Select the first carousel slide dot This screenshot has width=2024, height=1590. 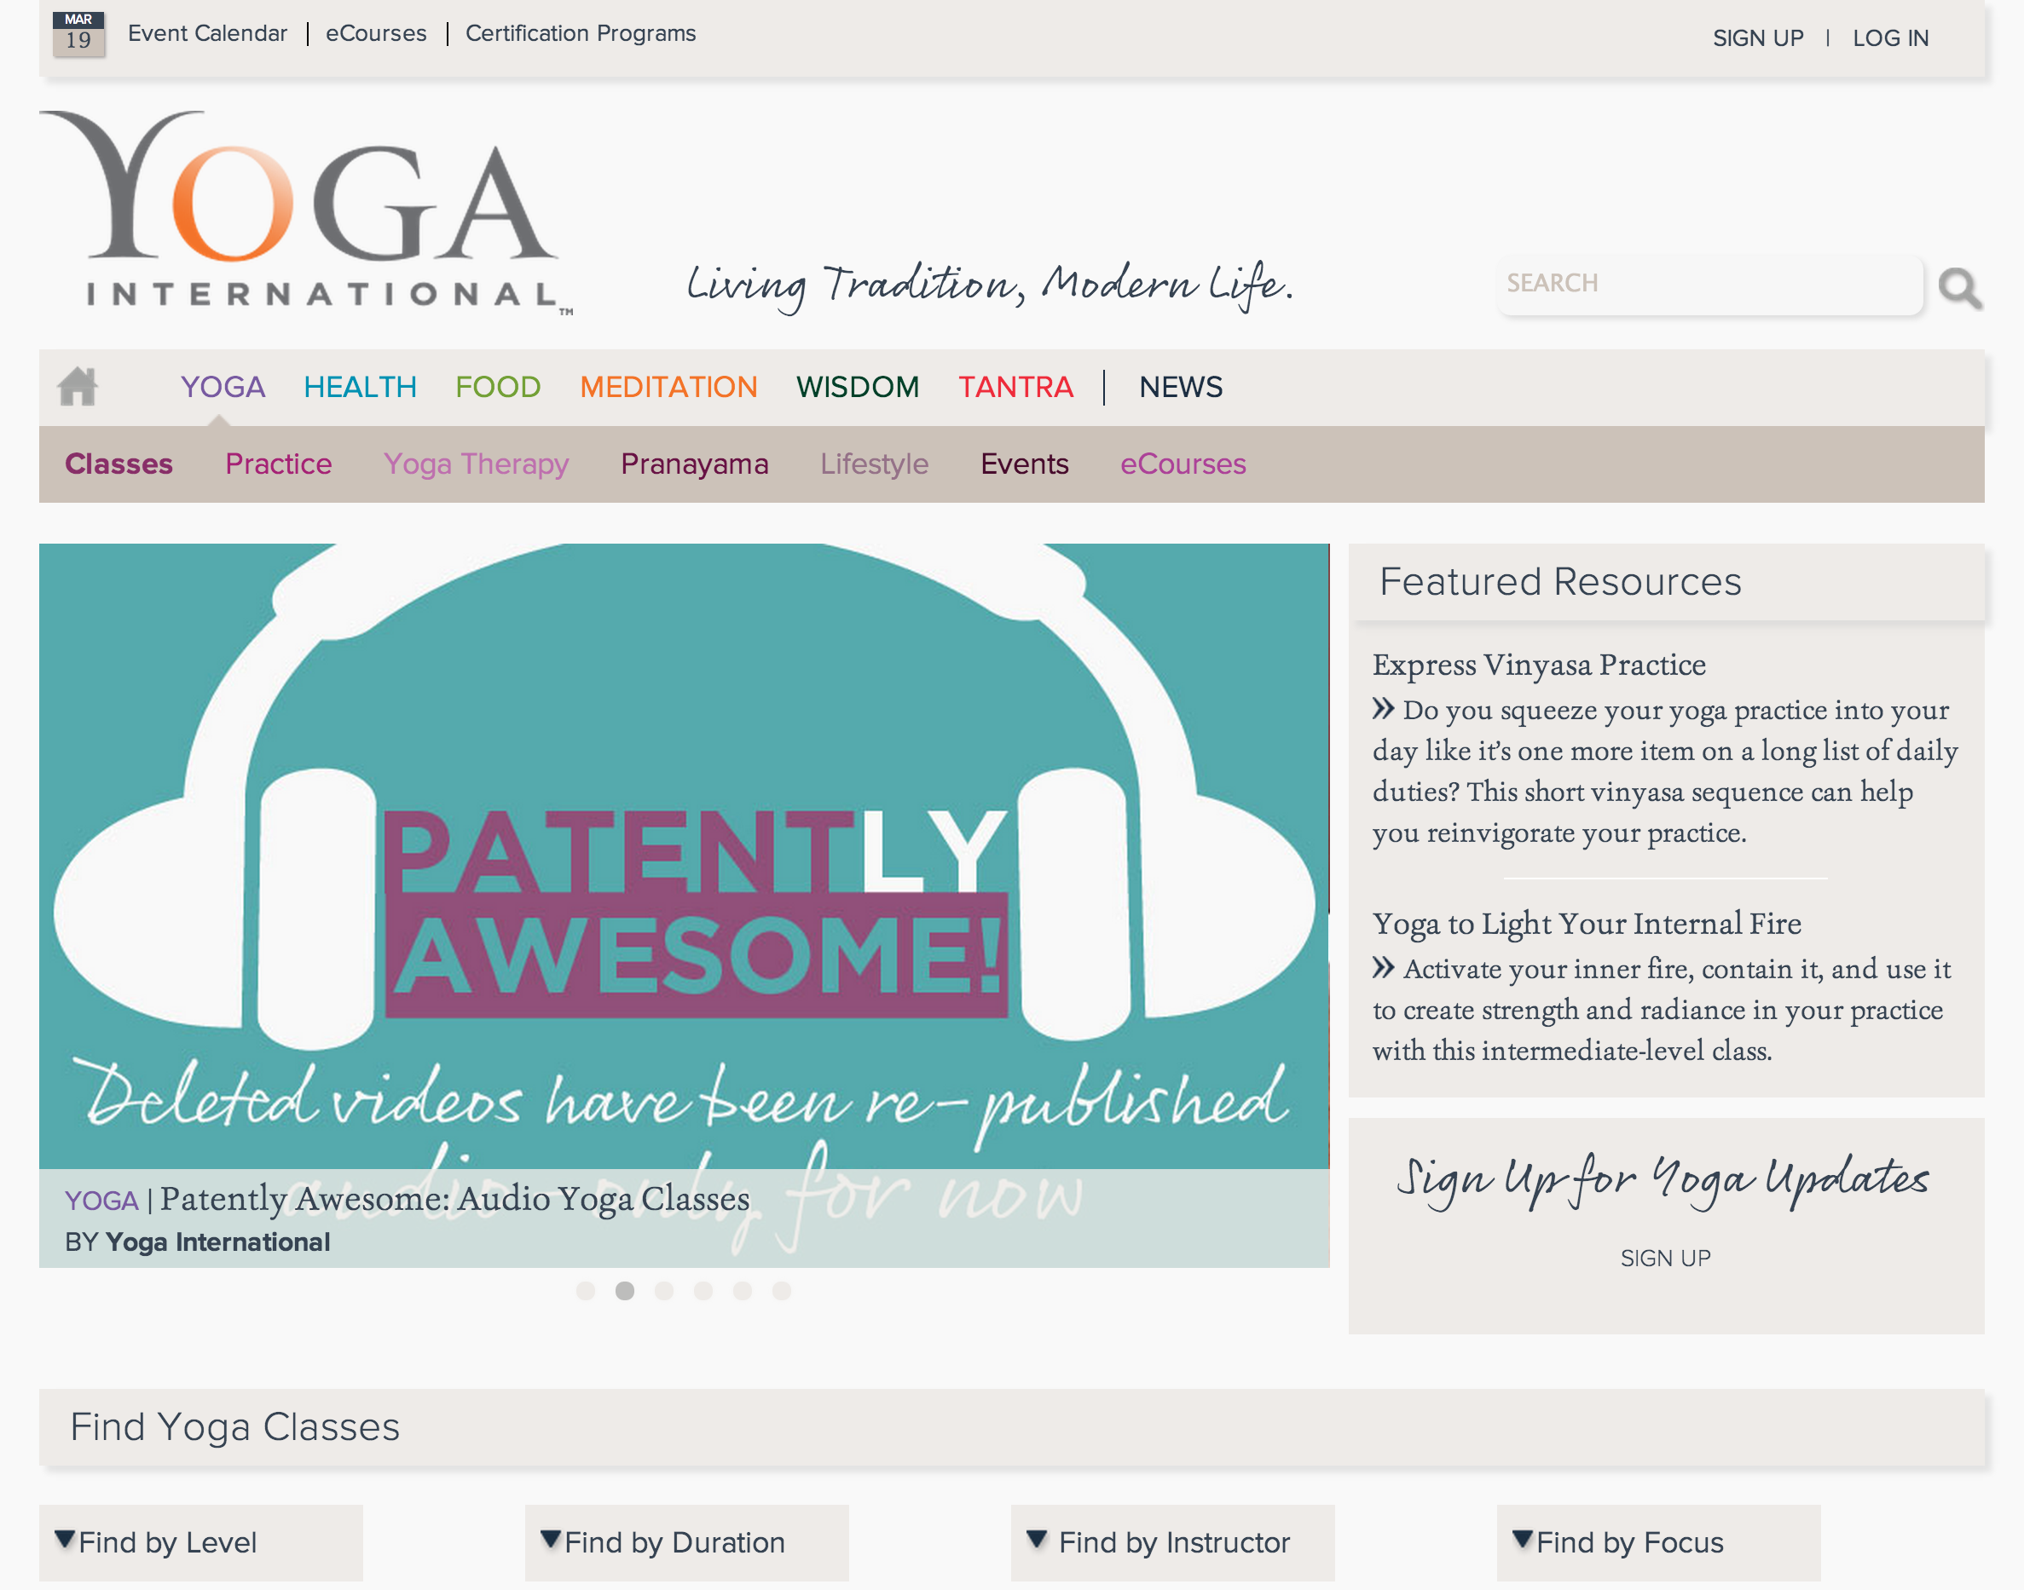(x=585, y=1290)
